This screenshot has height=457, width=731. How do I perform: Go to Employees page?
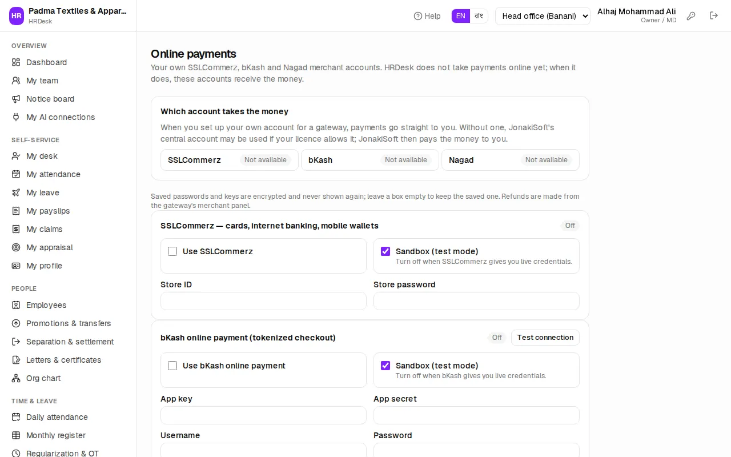[69, 305]
